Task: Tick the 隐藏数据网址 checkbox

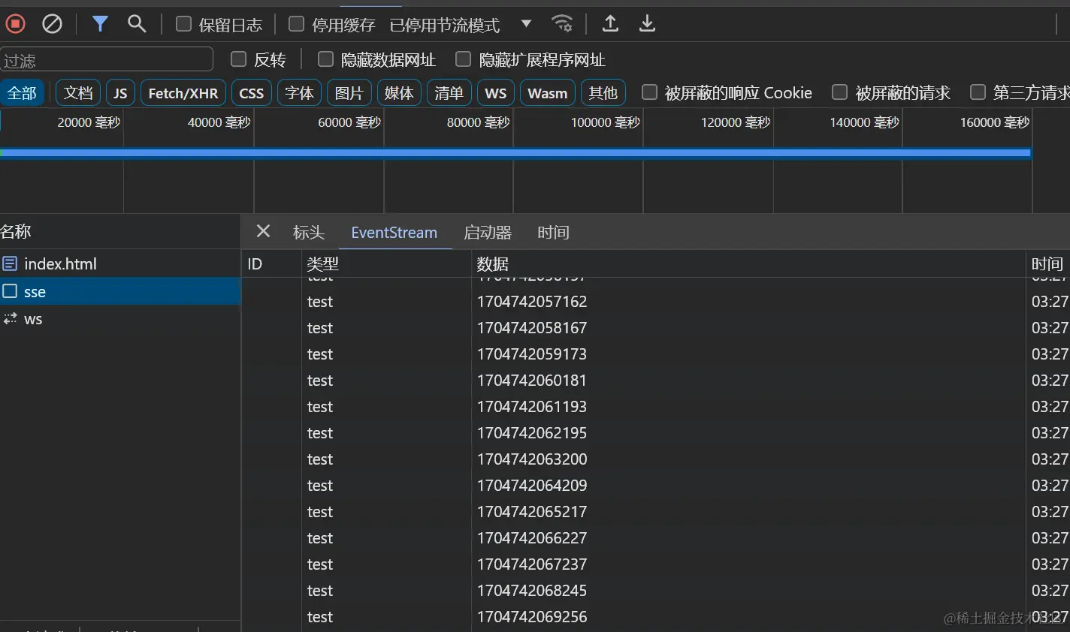Action: pos(325,59)
